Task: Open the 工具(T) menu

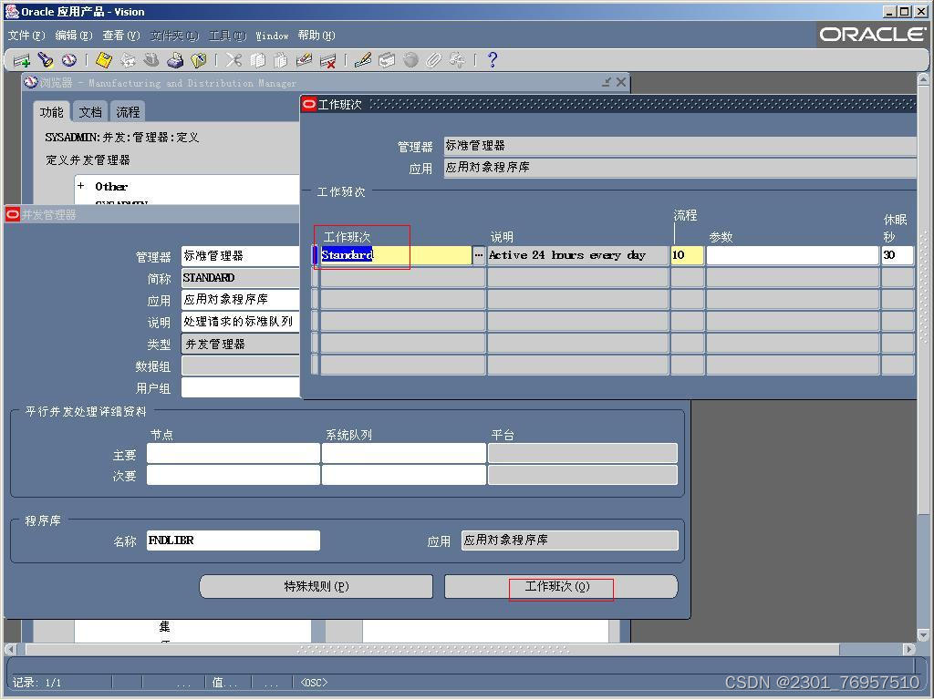Action: point(227,36)
